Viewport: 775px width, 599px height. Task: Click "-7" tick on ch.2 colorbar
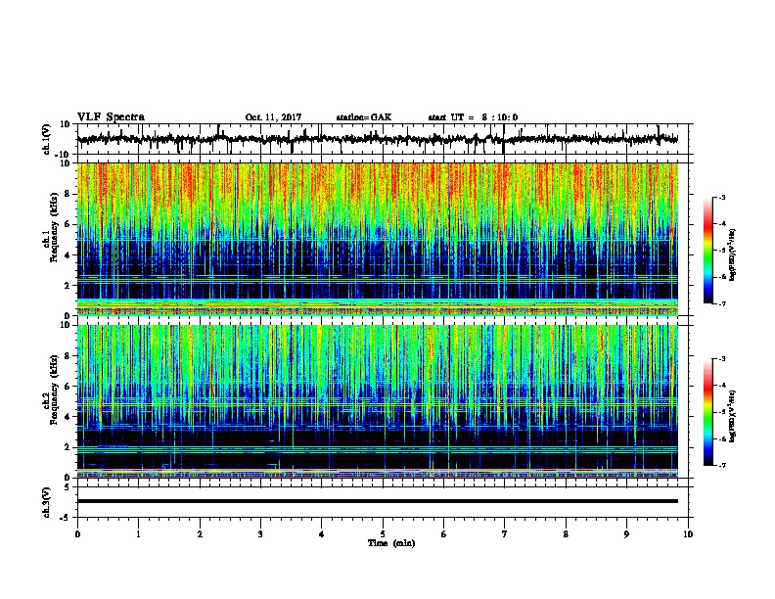[x=721, y=466]
